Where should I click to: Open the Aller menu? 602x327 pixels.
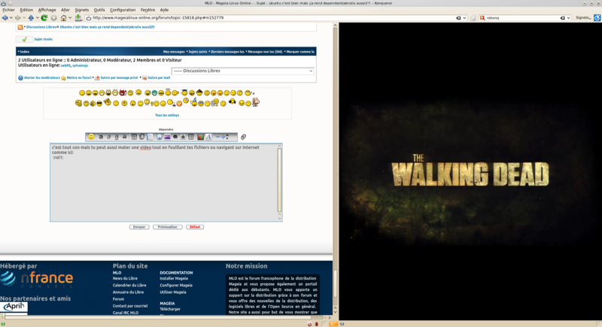click(65, 10)
